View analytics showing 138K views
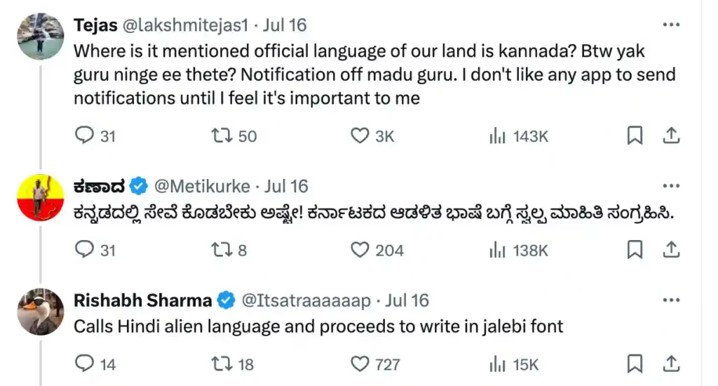The width and height of the screenshot is (718, 386). (497, 250)
